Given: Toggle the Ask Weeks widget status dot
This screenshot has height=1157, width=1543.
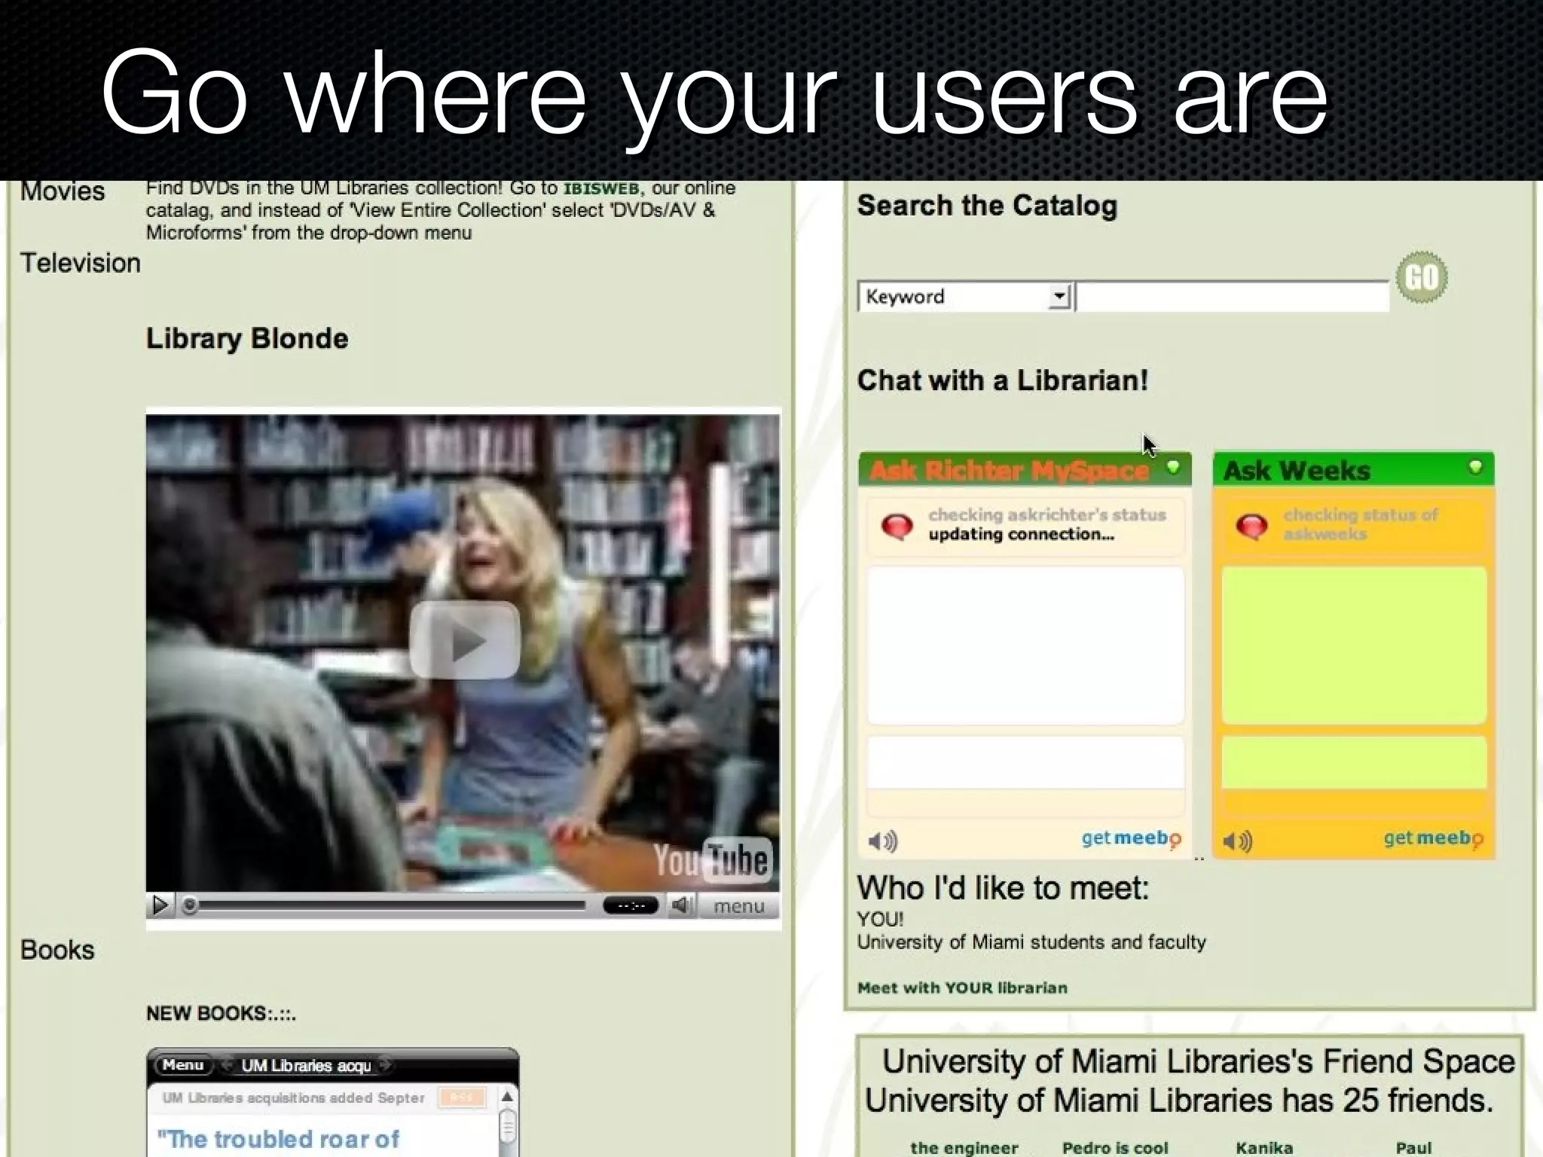Looking at the screenshot, I should pyautogui.click(x=1475, y=467).
